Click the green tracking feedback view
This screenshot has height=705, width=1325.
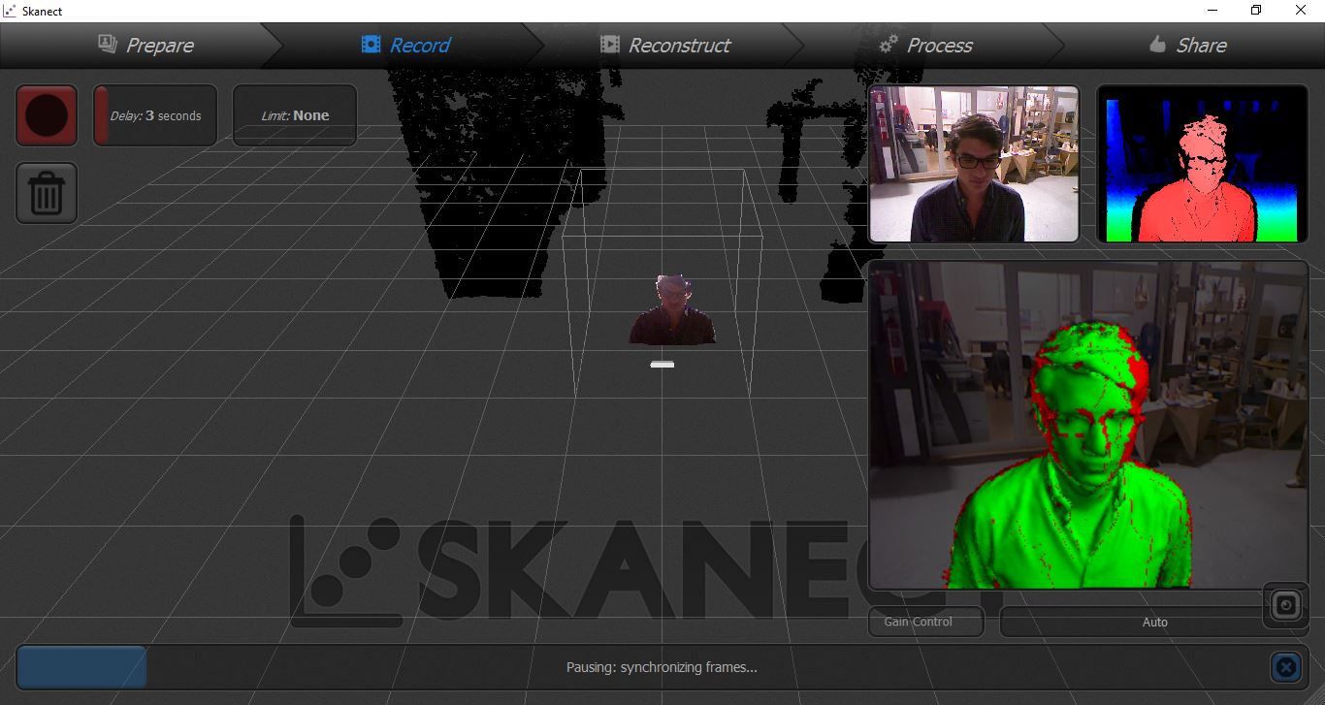(1088, 425)
